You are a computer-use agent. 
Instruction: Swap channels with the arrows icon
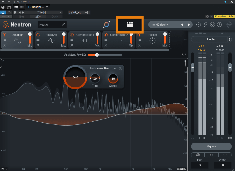225,155
